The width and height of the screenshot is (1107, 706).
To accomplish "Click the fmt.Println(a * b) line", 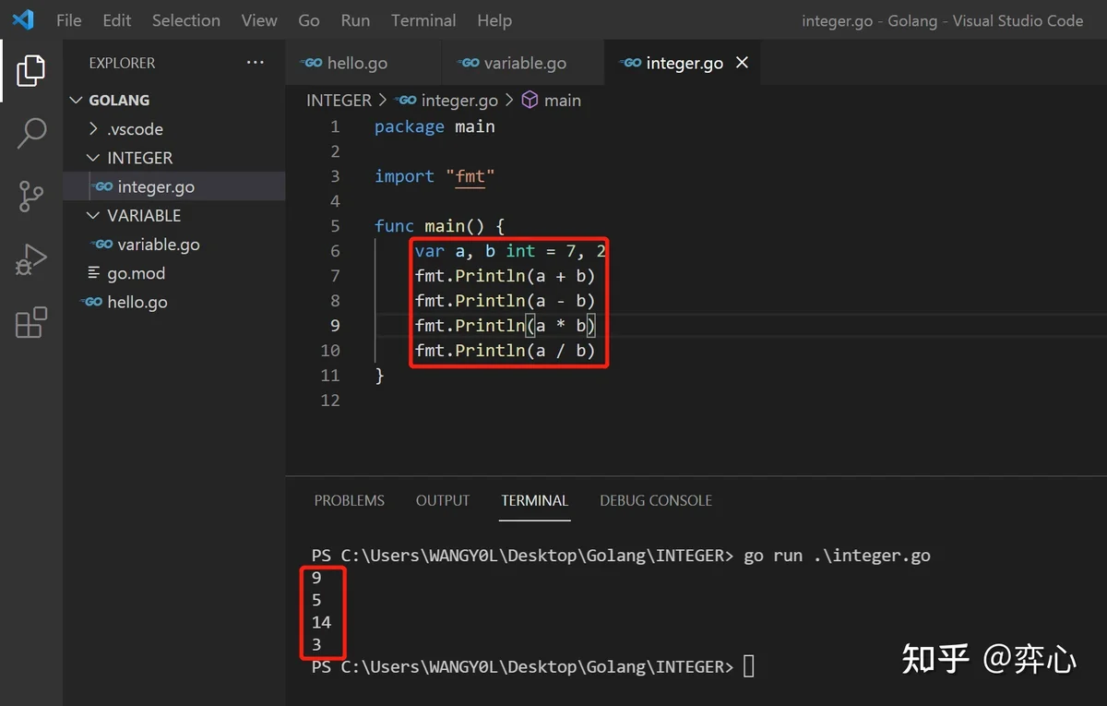I will click(506, 326).
